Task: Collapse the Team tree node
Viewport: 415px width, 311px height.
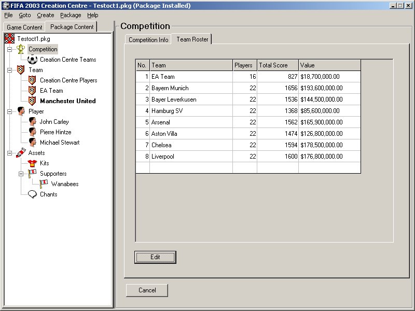Action: [x=9, y=70]
